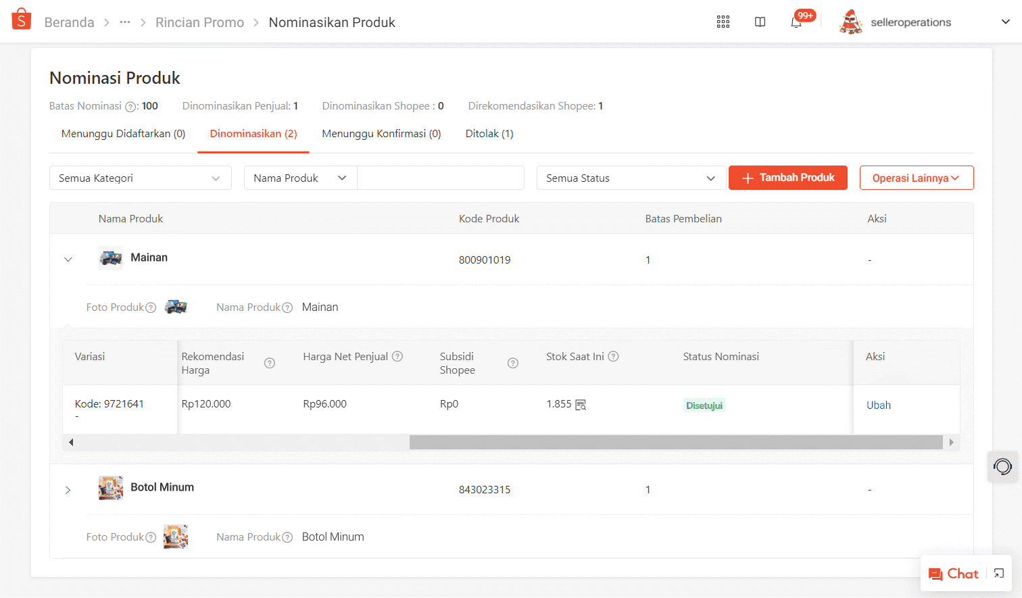Click the breadcrumb ellipsis
1022x598 pixels.
coord(125,22)
